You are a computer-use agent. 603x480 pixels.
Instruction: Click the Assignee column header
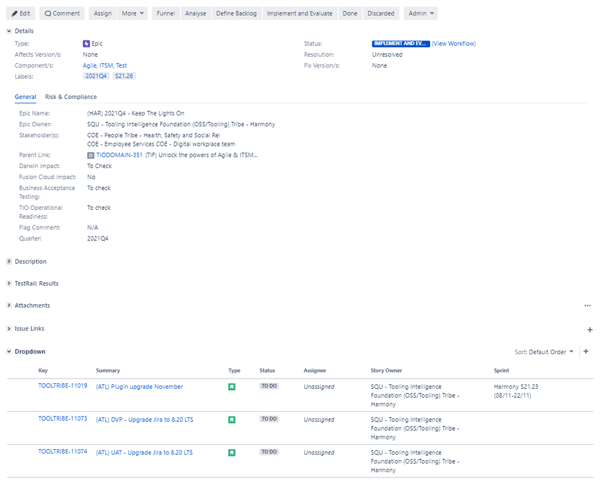(315, 371)
